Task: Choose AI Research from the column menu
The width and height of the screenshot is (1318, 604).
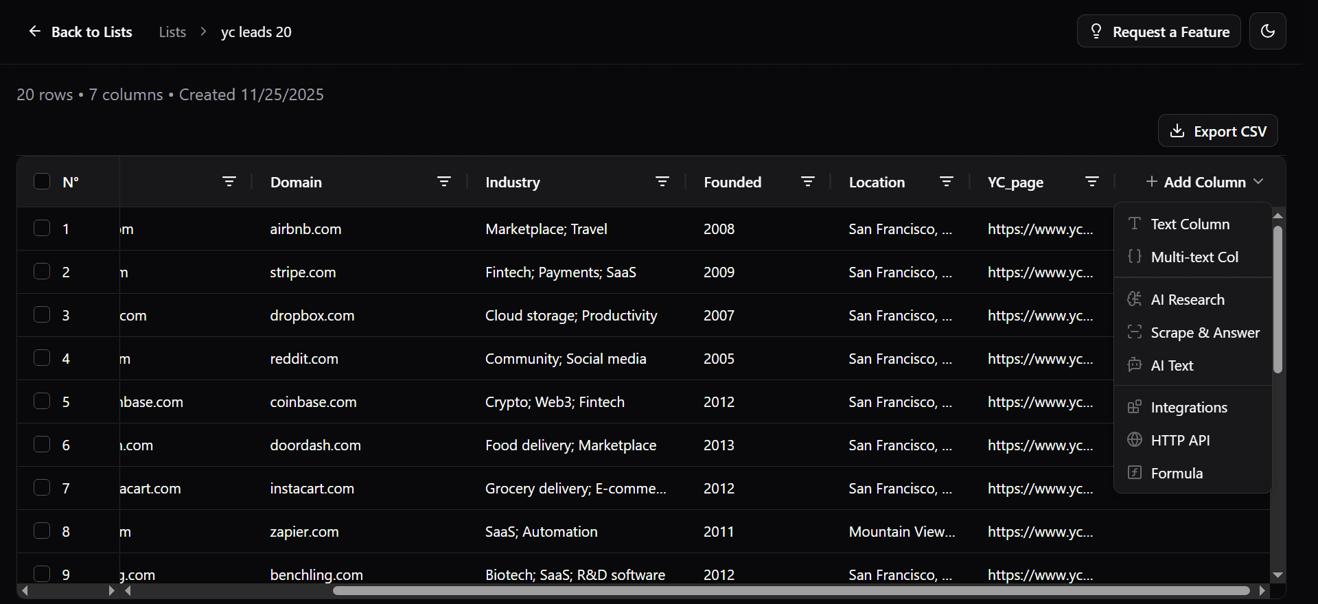Action: click(x=1187, y=300)
